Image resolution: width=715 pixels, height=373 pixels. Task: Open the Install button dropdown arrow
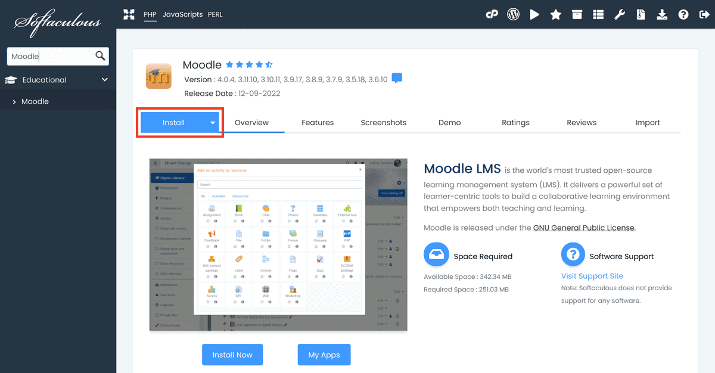pyautogui.click(x=213, y=122)
